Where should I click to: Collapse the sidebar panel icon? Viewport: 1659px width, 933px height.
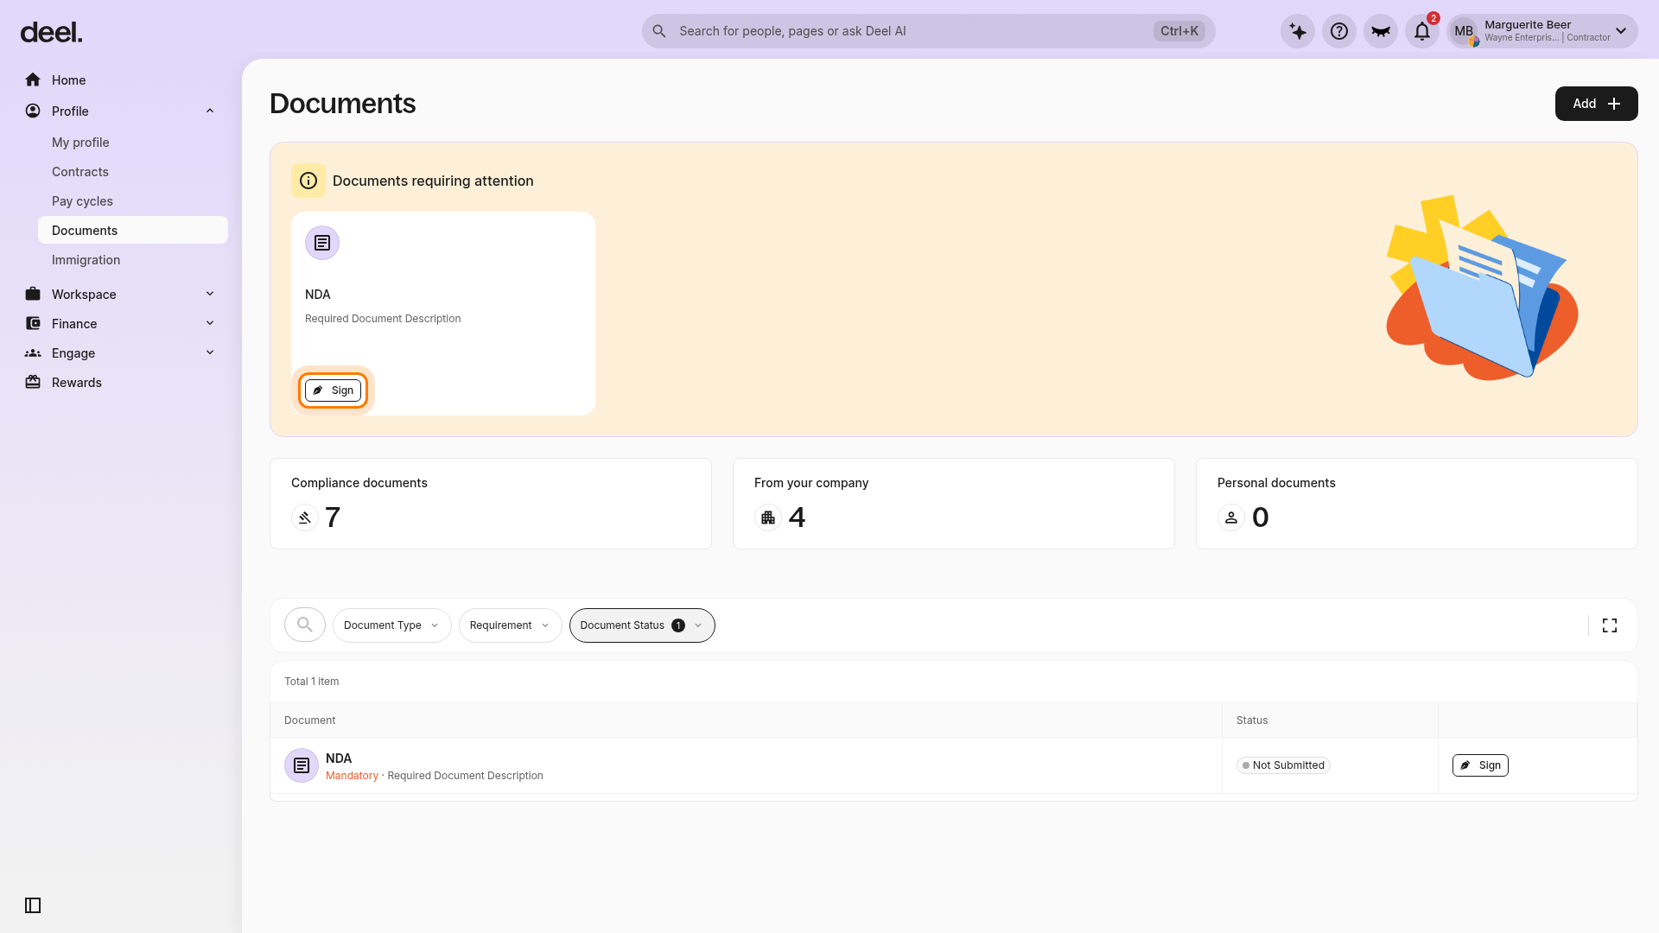coord(33,905)
